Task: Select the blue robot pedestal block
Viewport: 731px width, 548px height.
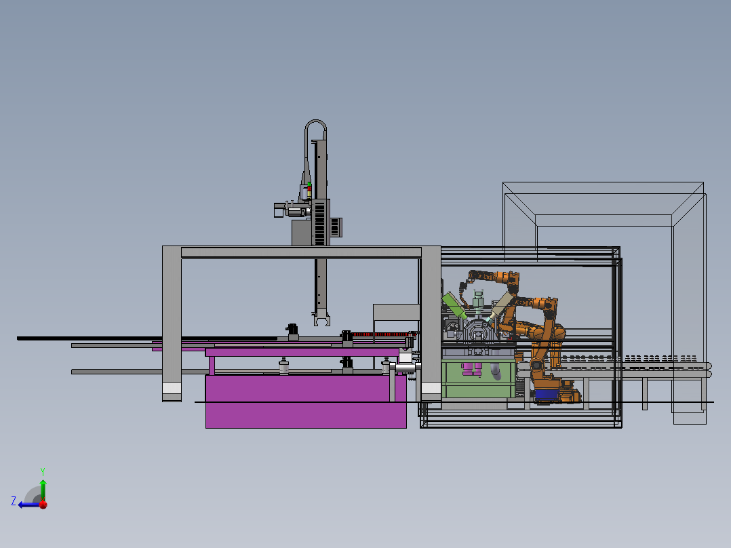Action: 547,395
